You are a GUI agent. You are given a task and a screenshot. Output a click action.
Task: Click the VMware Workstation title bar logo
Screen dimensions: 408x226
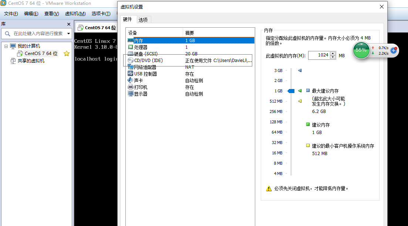3,3
